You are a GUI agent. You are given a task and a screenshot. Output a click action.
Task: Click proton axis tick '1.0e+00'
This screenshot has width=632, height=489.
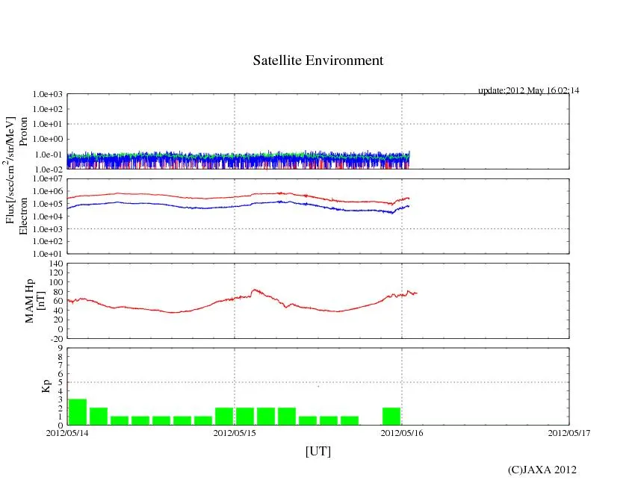(48, 139)
